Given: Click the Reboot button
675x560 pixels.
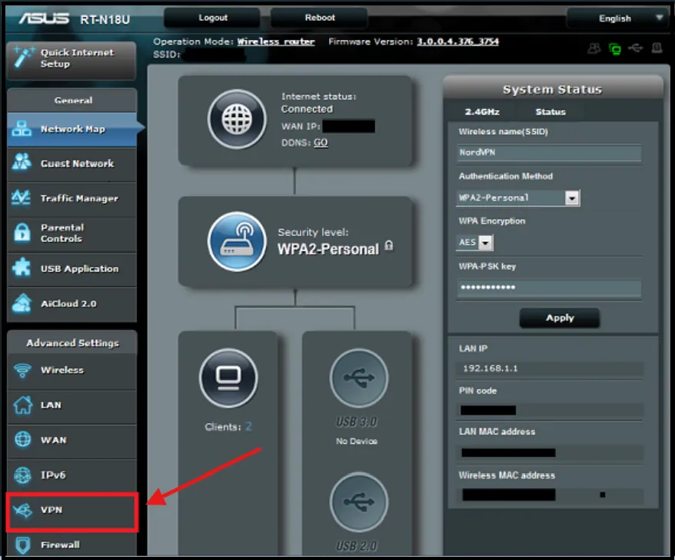Looking at the screenshot, I should pyautogui.click(x=319, y=18).
